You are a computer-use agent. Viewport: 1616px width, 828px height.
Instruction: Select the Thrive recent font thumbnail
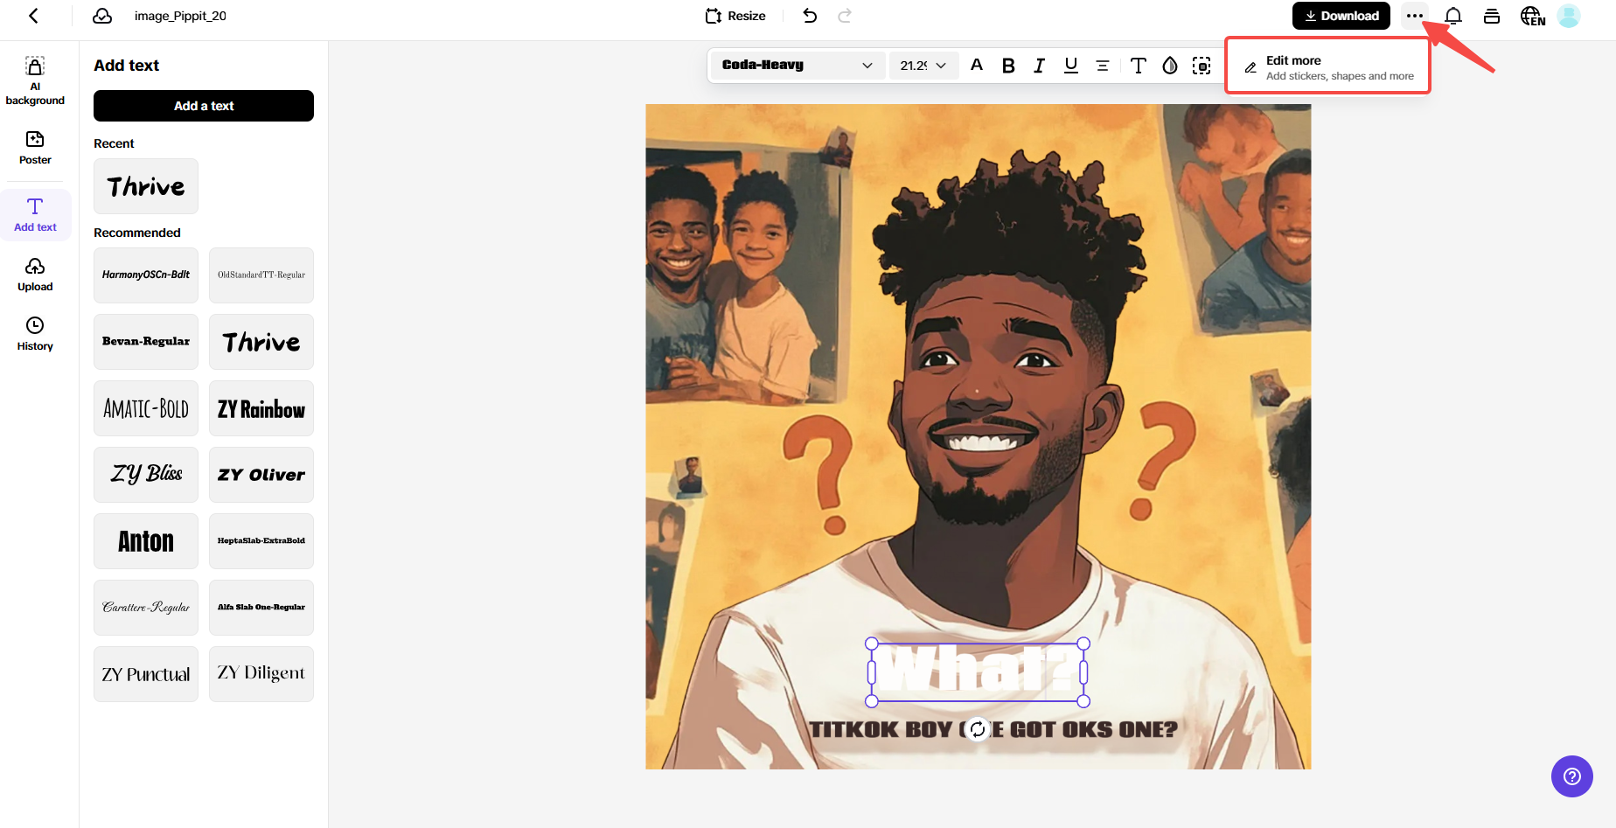(145, 186)
